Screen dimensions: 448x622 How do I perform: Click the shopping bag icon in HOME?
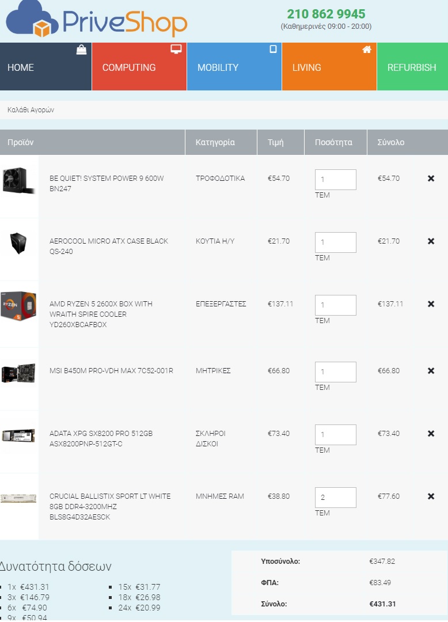[x=81, y=50]
